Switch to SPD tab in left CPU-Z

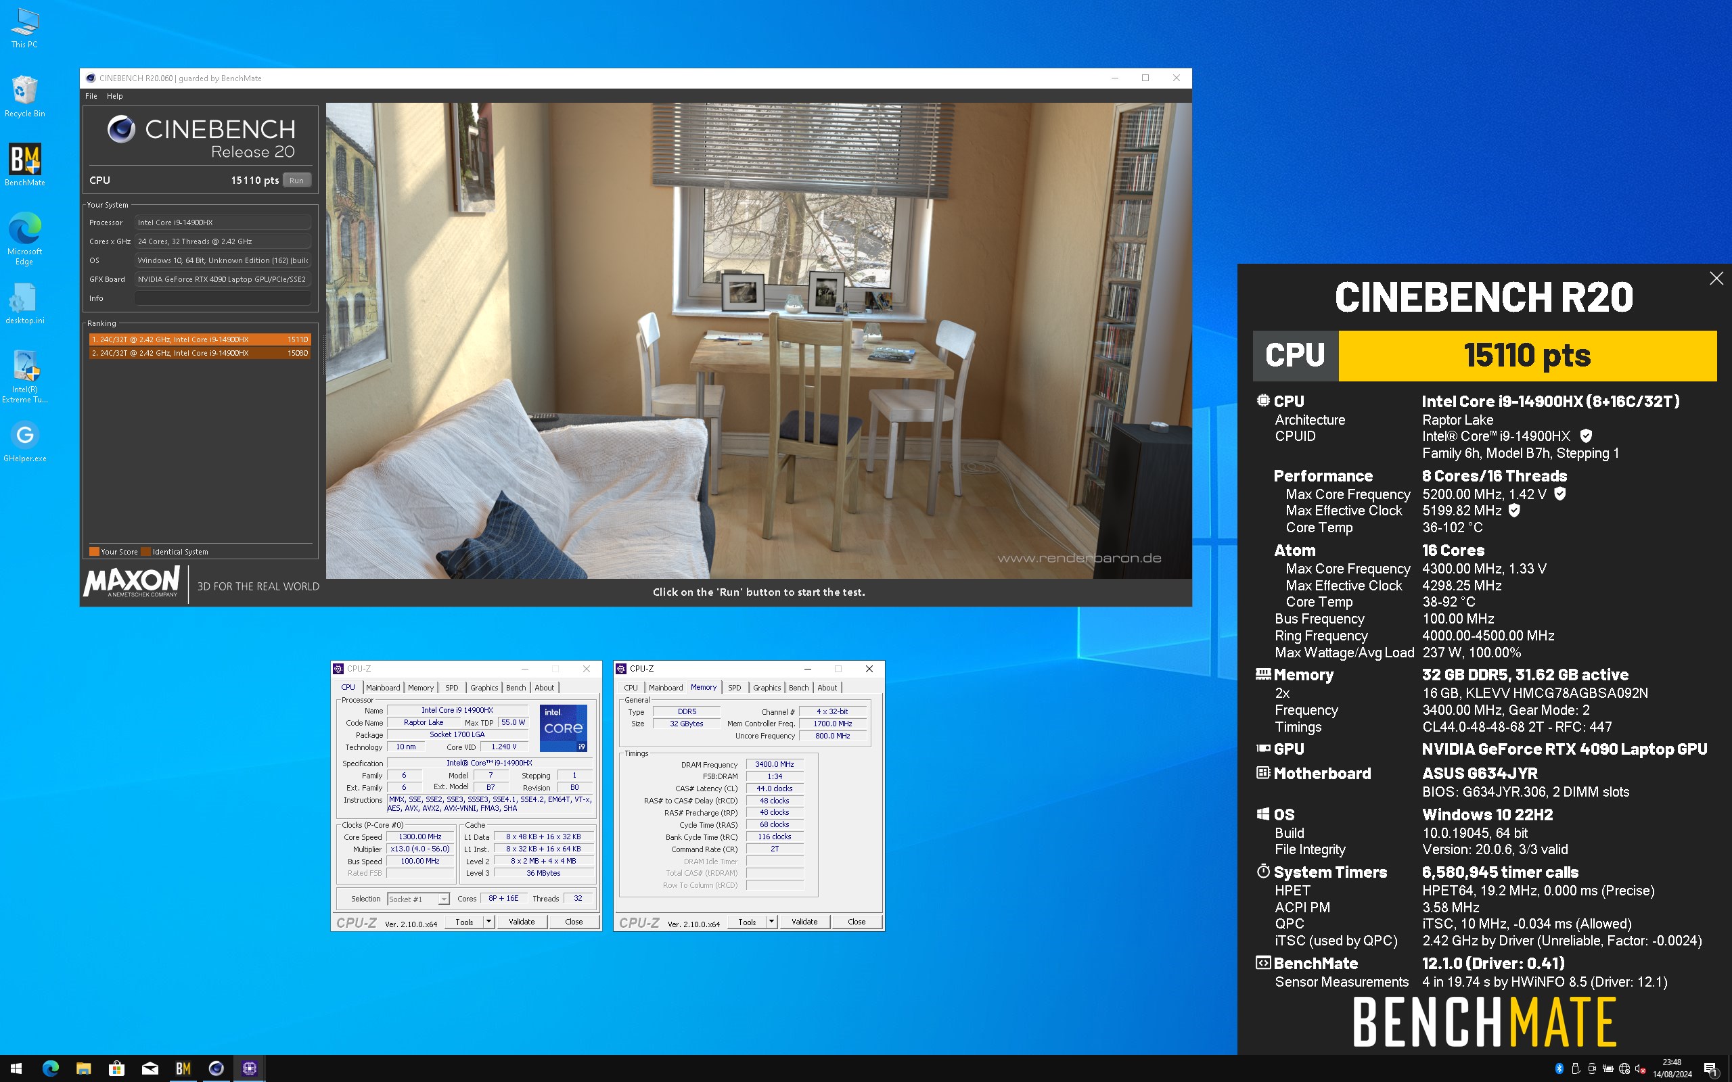pos(452,688)
